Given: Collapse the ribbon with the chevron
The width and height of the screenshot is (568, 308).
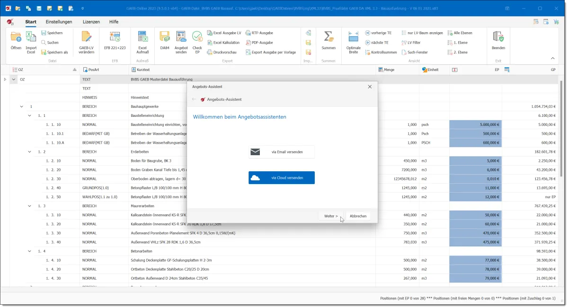Looking at the screenshot, I should [x=552, y=58].
